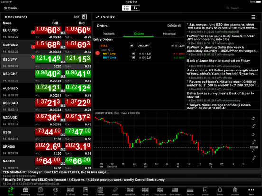Click EUR/USD Sell price 1.09603
This screenshot has width=262, height=196.
click(48, 30)
